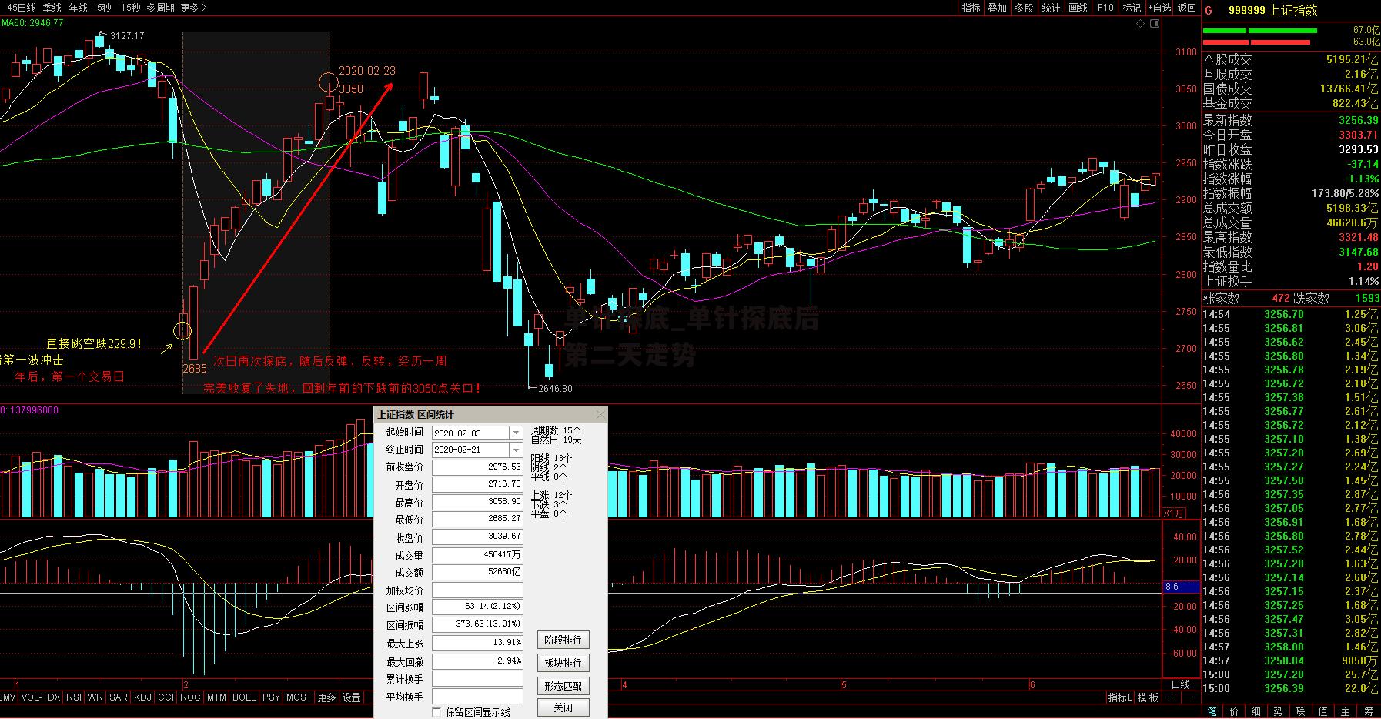Open the 更多 indicators list at the bottom
Screen dimensions: 1381x719
point(326,697)
